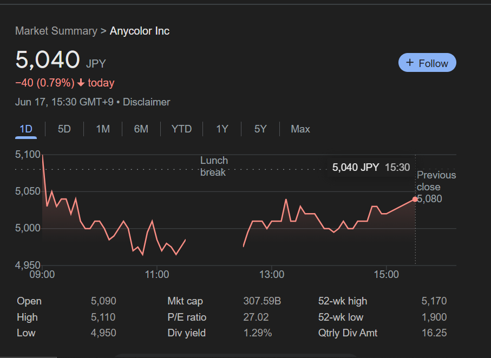This screenshot has width=491, height=358.
Task: Click the Qtrly Div Amt value 16.25
Action: click(x=434, y=333)
